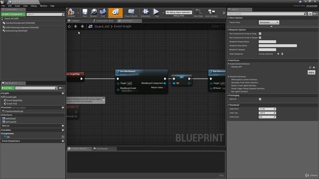The image size is (319, 179).
Task: Expand the toolbar overflow chevron
Action: [224, 13]
